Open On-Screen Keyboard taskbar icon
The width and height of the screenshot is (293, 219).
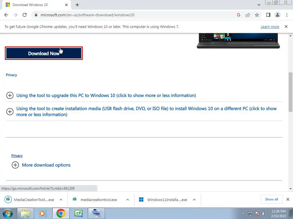click(96, 213)
